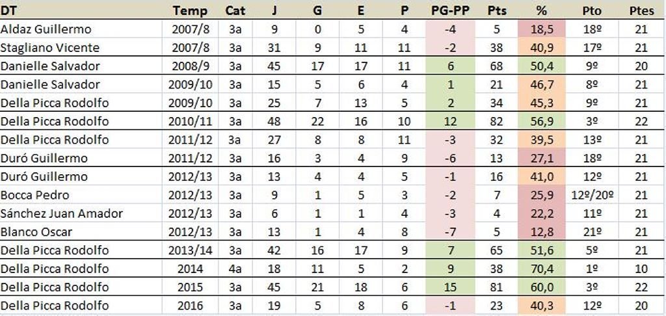
Task: Select the Sánchez Juan Amador cell
Action: (62, 213)
